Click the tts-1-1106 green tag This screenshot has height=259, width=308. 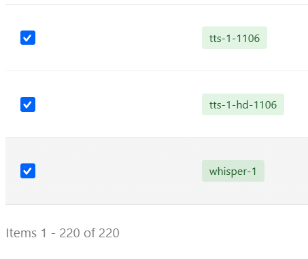coord(235,38)
